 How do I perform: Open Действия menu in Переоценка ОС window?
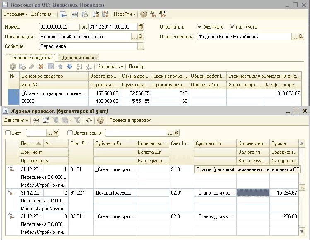(x=43, y=14)
